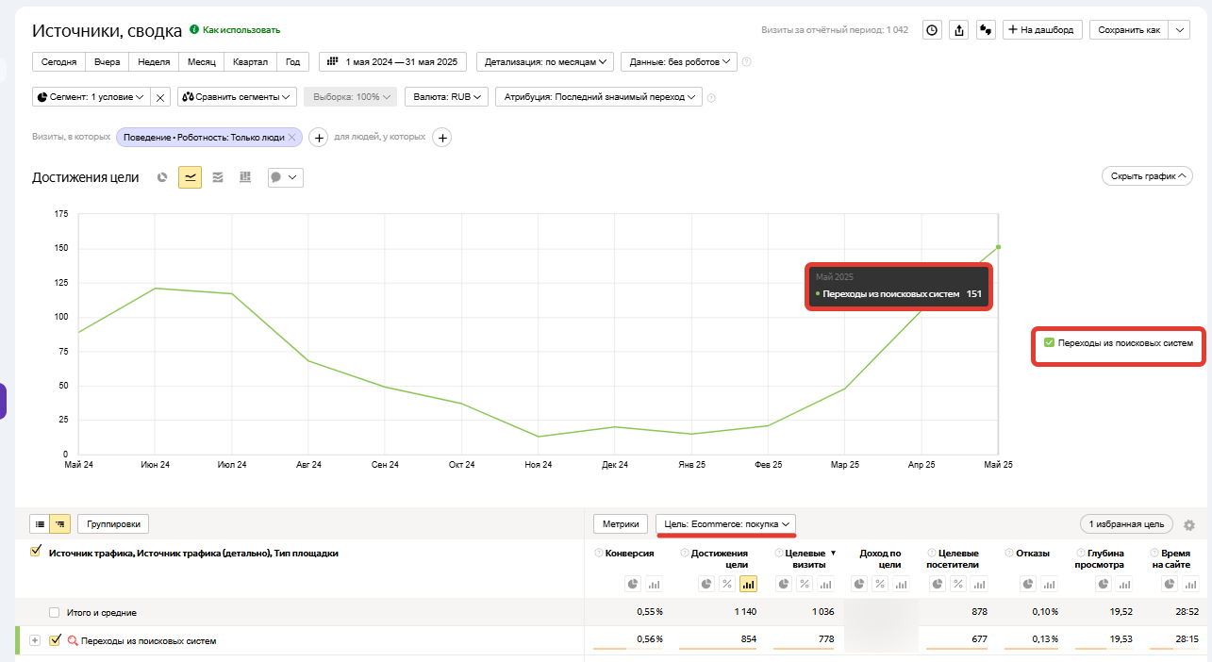Switch chart to pie chart view
This screenshot has width=1212, height=662.
pos(162,177)
